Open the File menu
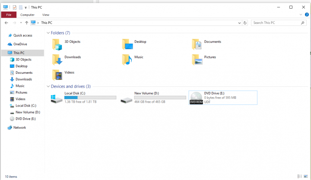 click(x=9, y=15)
